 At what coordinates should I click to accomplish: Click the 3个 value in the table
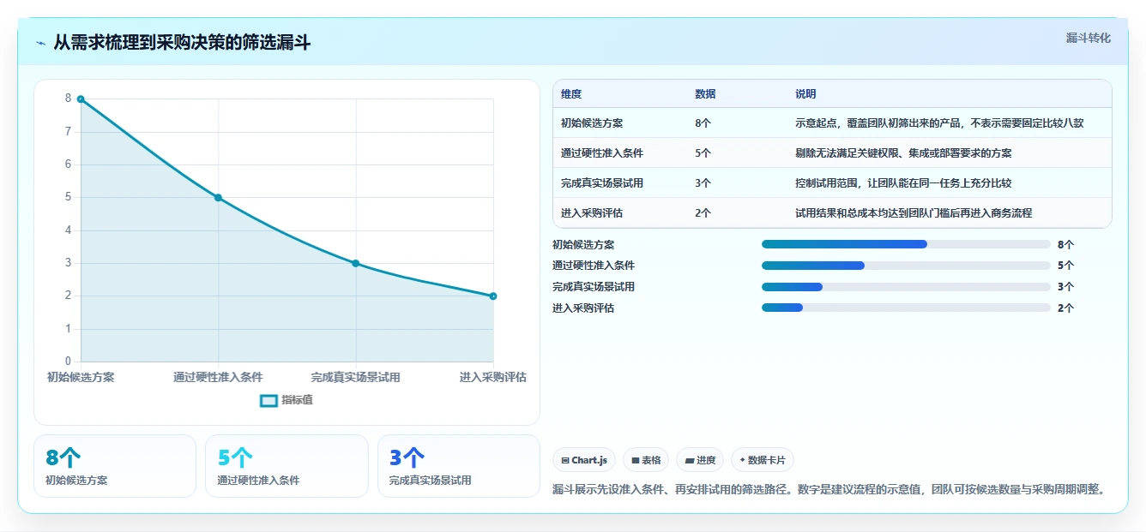703,183
